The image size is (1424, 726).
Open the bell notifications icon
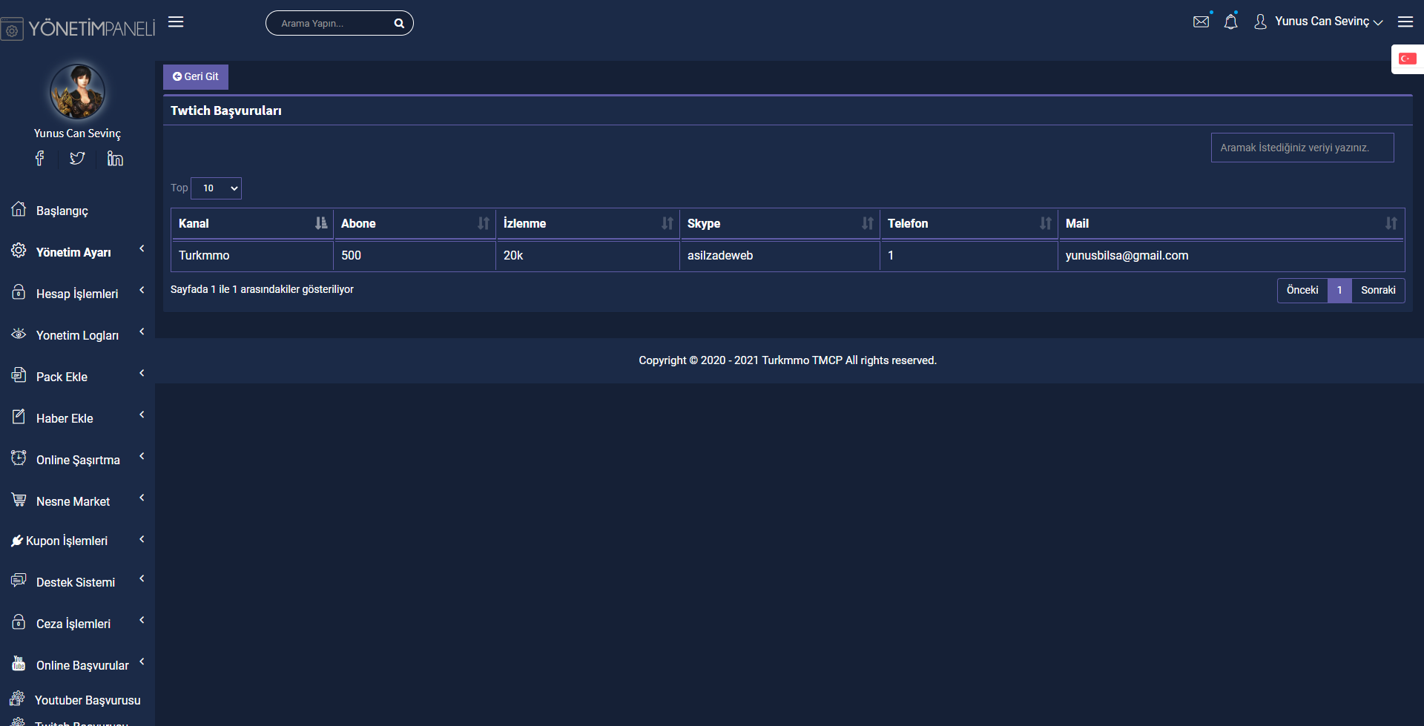(x=1230, y=22)
